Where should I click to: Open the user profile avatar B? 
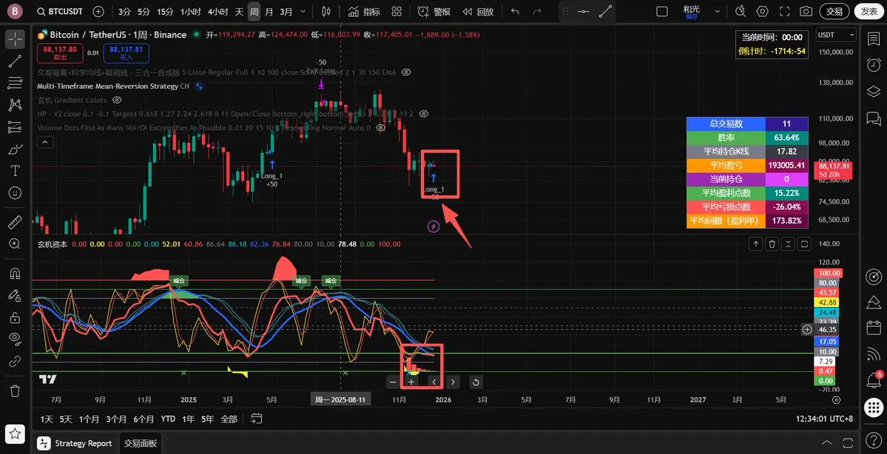(15, 11)
